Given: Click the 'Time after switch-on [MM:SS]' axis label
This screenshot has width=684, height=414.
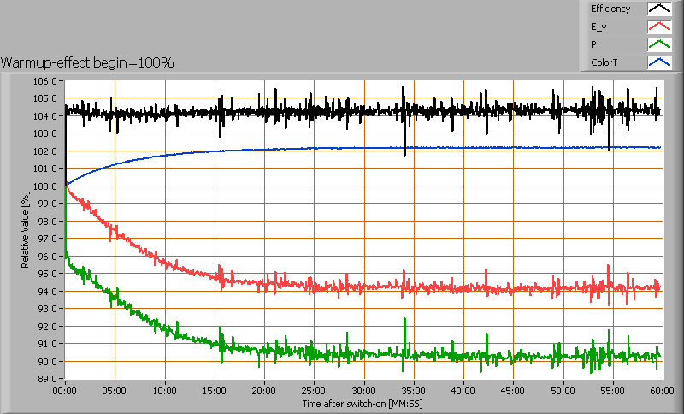Looking at the screenshot, I should (363, 403).
